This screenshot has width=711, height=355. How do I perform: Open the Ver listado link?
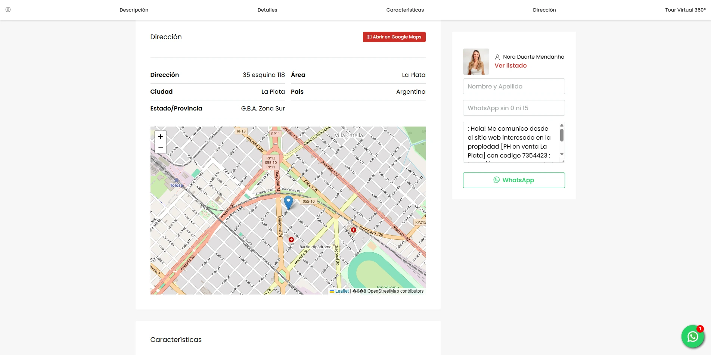[510, 66]
